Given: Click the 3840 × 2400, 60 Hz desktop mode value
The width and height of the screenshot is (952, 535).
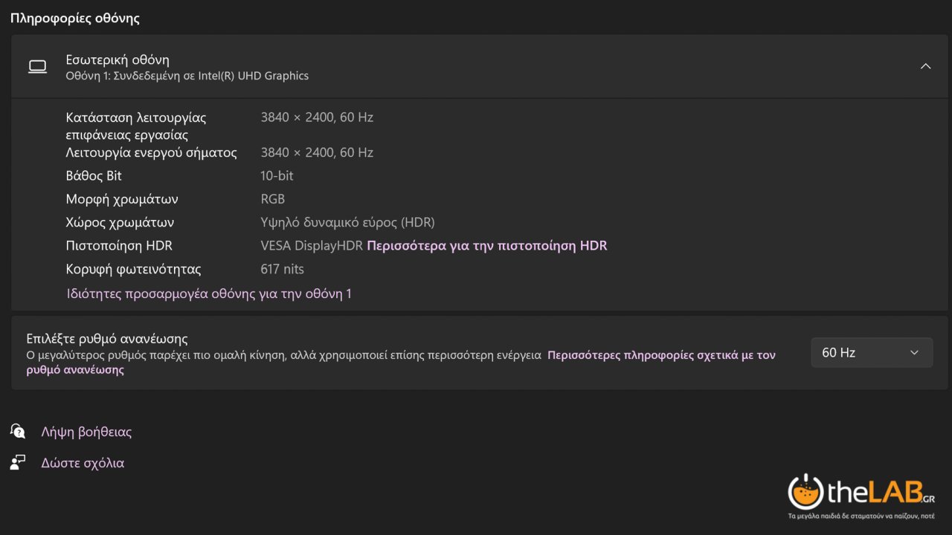Looking at the screenshot, I should coord(317,117).
